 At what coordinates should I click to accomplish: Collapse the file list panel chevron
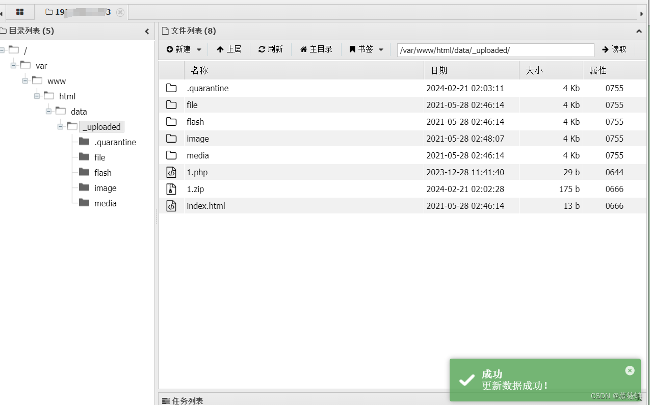coord(639,31)
